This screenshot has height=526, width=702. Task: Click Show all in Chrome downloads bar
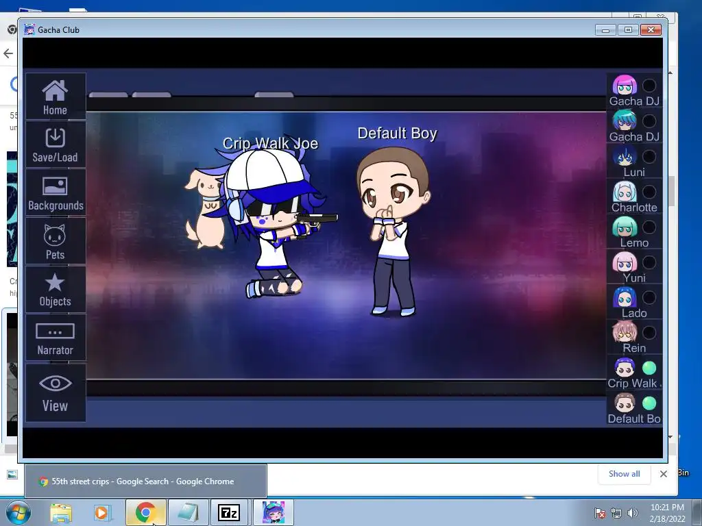[x=624, y=474]
